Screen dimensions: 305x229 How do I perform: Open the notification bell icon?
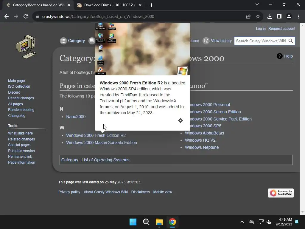(x=297, y=222)
